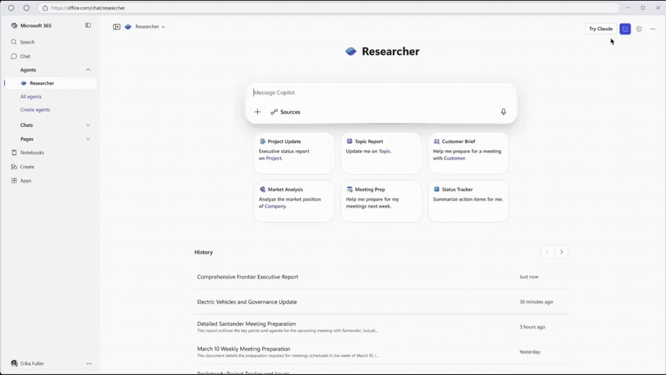Open Comprehensive Frontier Executive Report history item

coord(381,277)
